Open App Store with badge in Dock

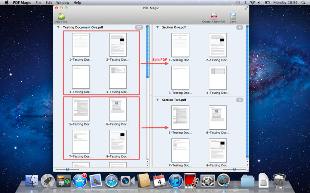[x=80, y=181]
